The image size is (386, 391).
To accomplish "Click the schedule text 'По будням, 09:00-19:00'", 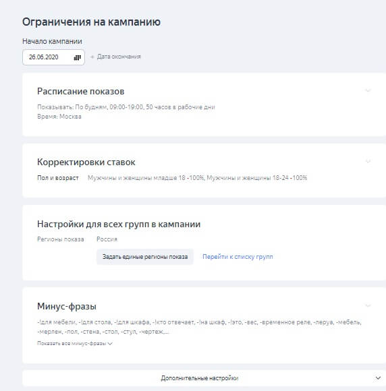I will click(x=109, y=107).
